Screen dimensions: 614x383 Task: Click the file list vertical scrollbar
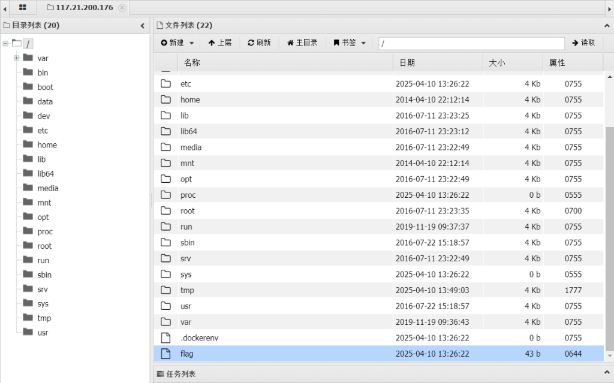coord(609,239)
